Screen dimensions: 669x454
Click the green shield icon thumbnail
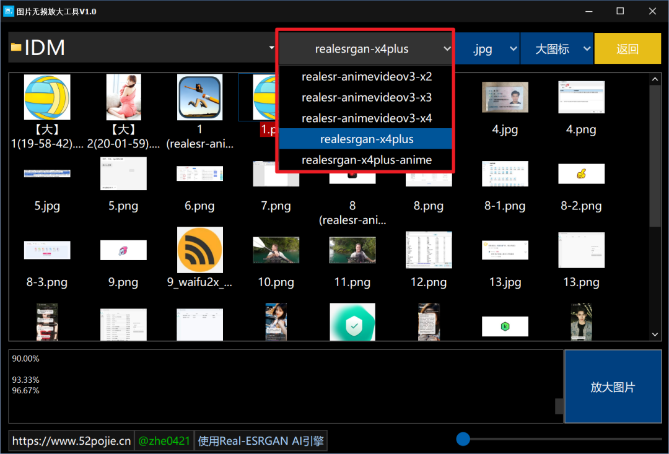point(352,322)
